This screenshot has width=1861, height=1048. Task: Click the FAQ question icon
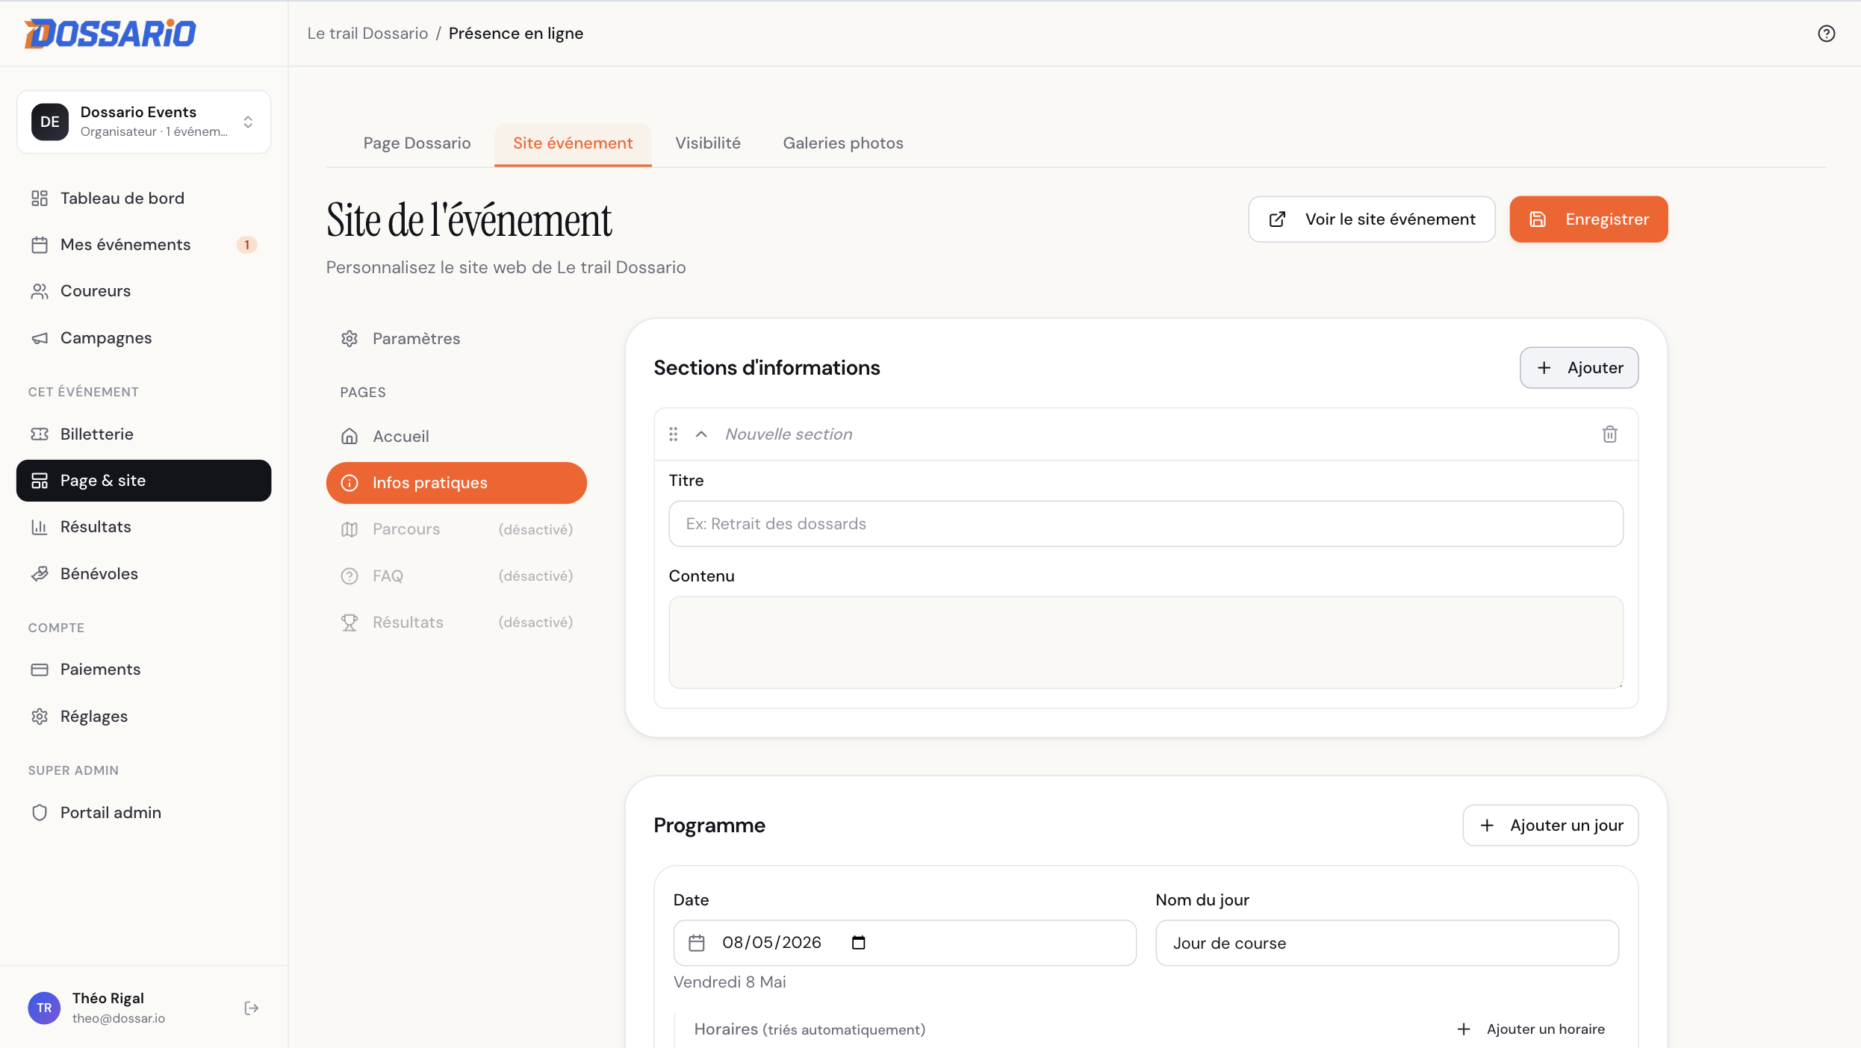pos(349,576)
